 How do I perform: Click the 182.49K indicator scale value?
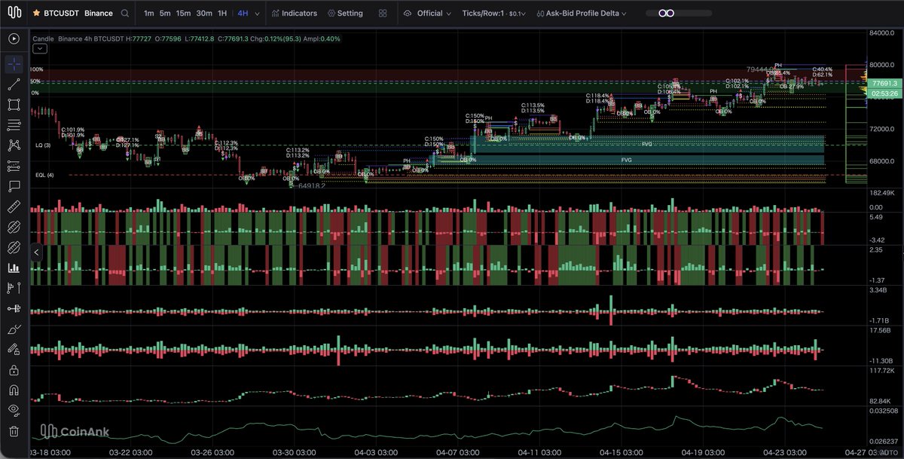[881, 194]
